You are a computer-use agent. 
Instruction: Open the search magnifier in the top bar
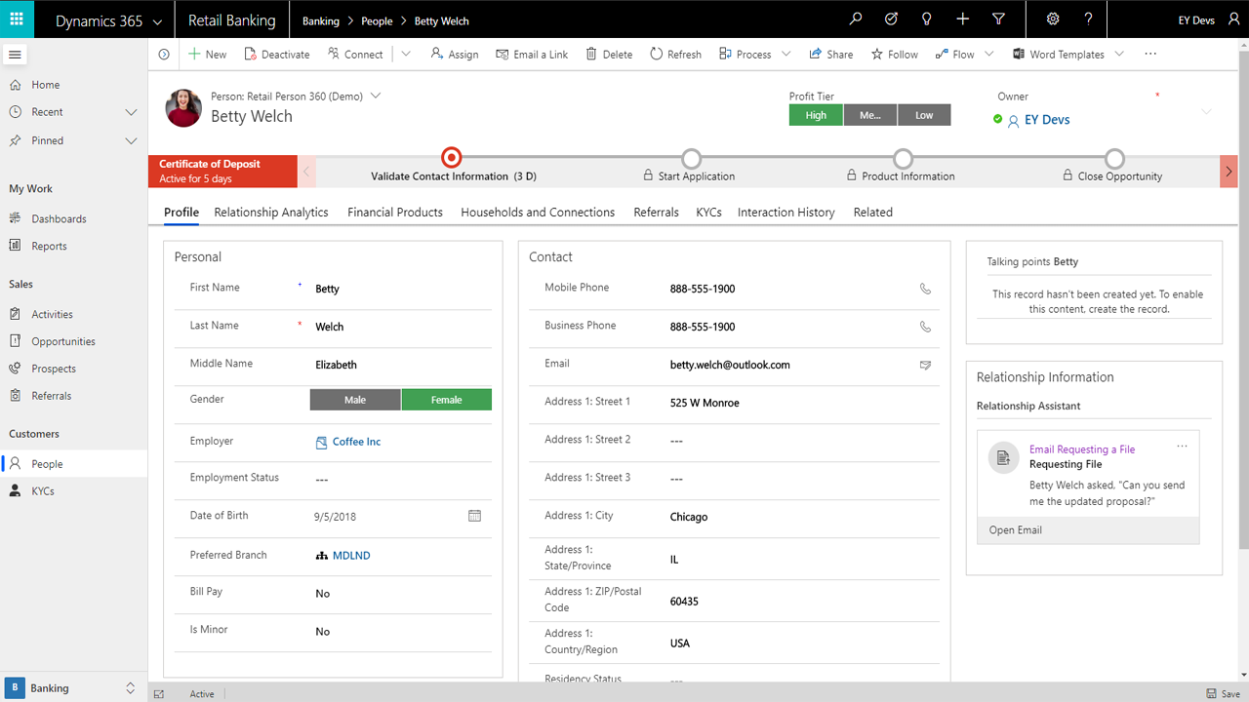coord(856,19)
